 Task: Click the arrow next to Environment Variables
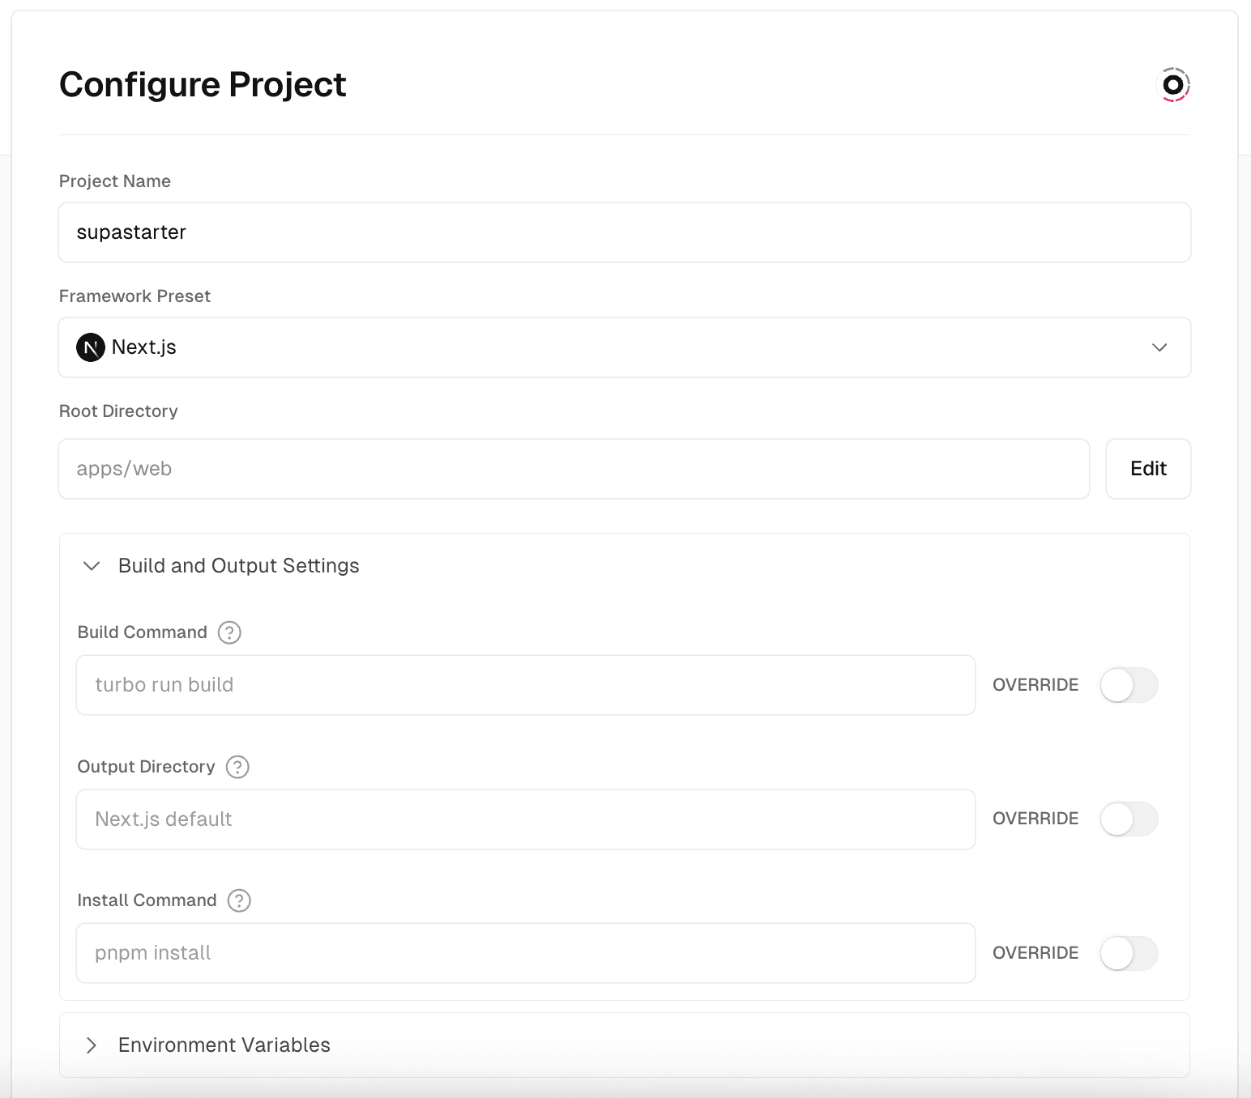92,1045
